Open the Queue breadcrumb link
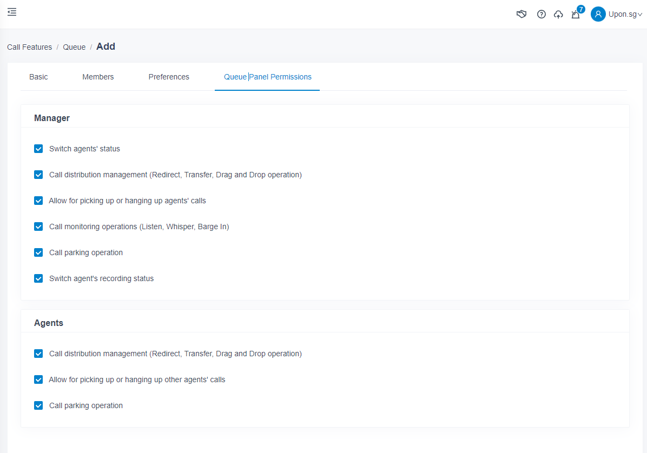The height and width of the screenshot is (453, 647). pyautogui.click(x=74, y=47)
